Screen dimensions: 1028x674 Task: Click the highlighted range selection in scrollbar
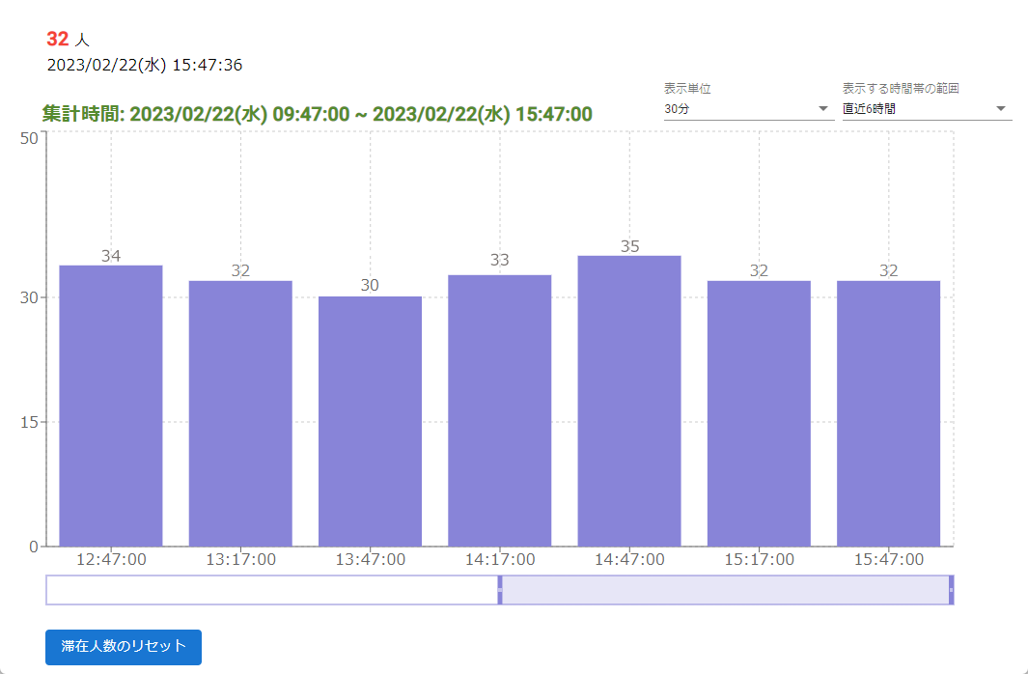pyautogui.click(x=724, y=590)
